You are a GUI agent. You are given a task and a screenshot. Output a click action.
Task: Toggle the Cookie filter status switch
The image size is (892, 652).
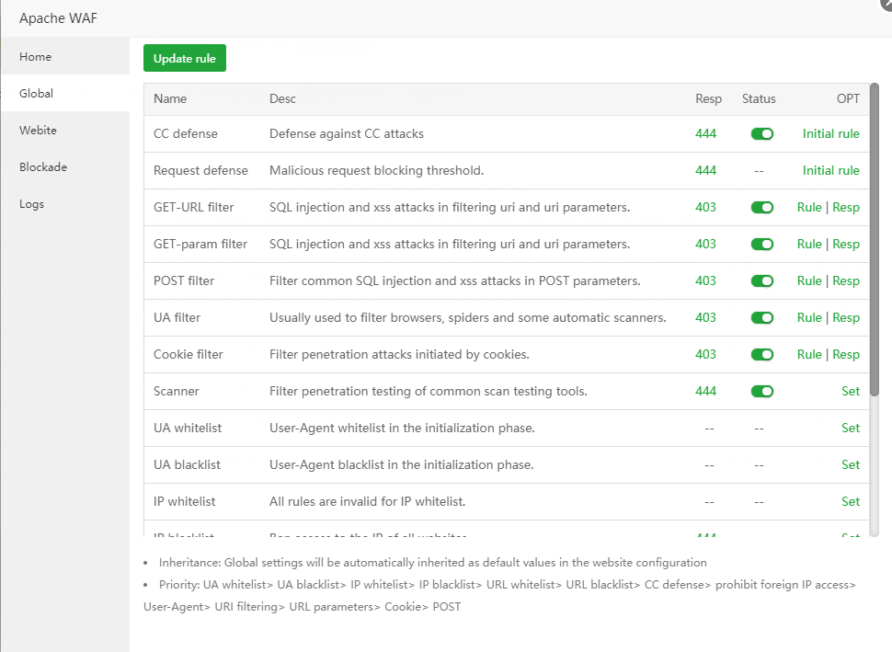762,355
